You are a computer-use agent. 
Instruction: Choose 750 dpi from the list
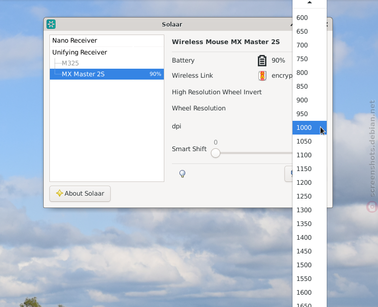click(x=310, y=59)
